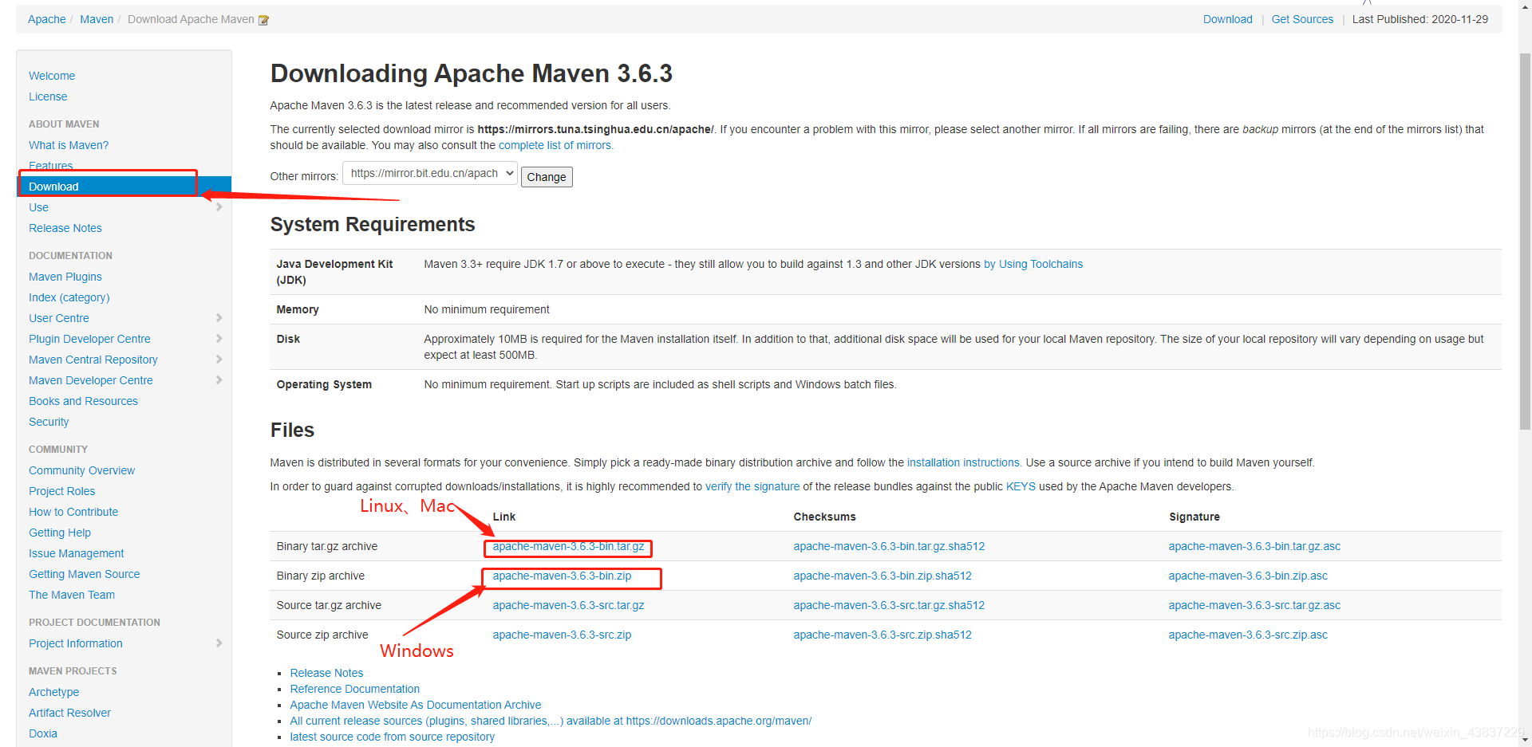
Task: Expand the Use submenu chevron
Action: click(x=219, y=207)
